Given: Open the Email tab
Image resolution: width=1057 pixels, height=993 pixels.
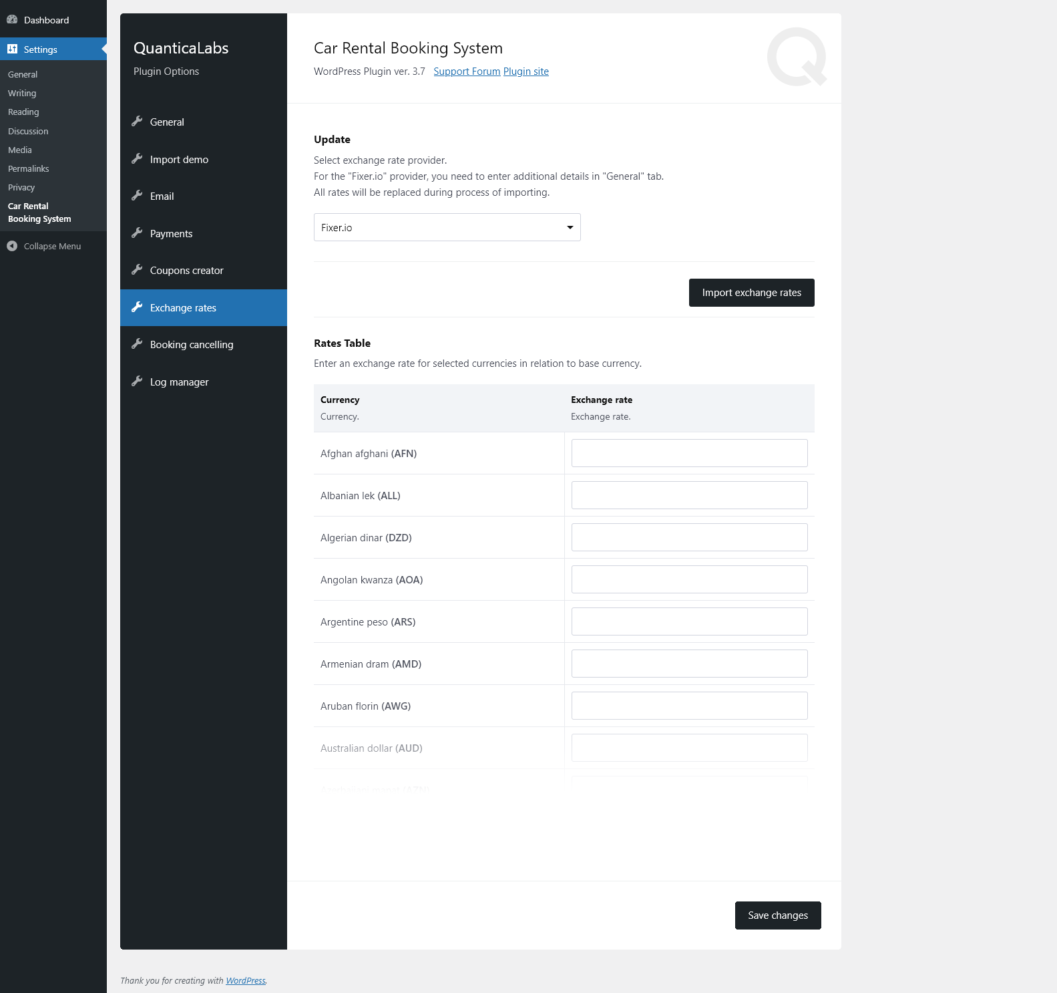Looking at the screenshot, I should click(204, 196).
